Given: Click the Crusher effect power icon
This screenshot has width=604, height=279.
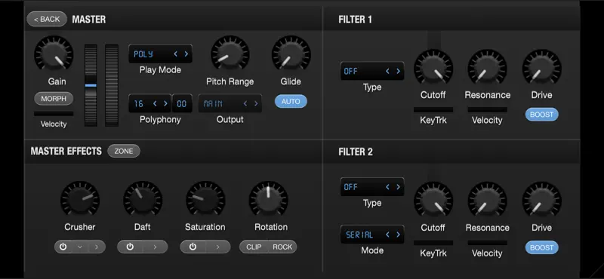Looking at the screenshot, I should tap(63, 247).
